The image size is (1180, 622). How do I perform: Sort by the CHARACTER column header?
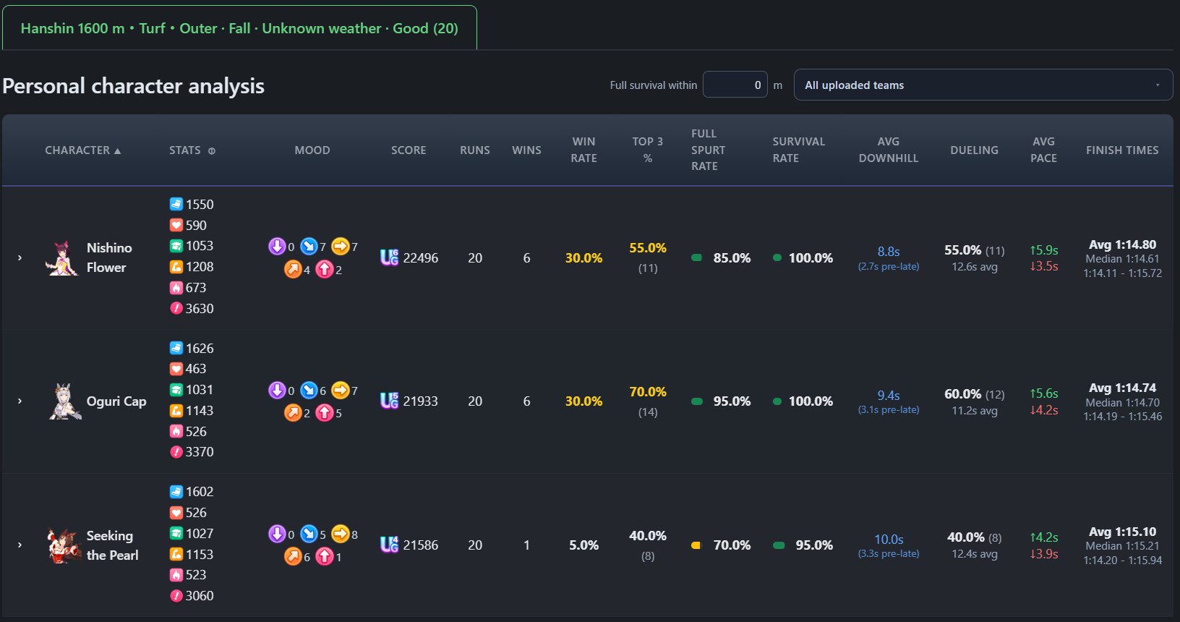click(82, 150)
